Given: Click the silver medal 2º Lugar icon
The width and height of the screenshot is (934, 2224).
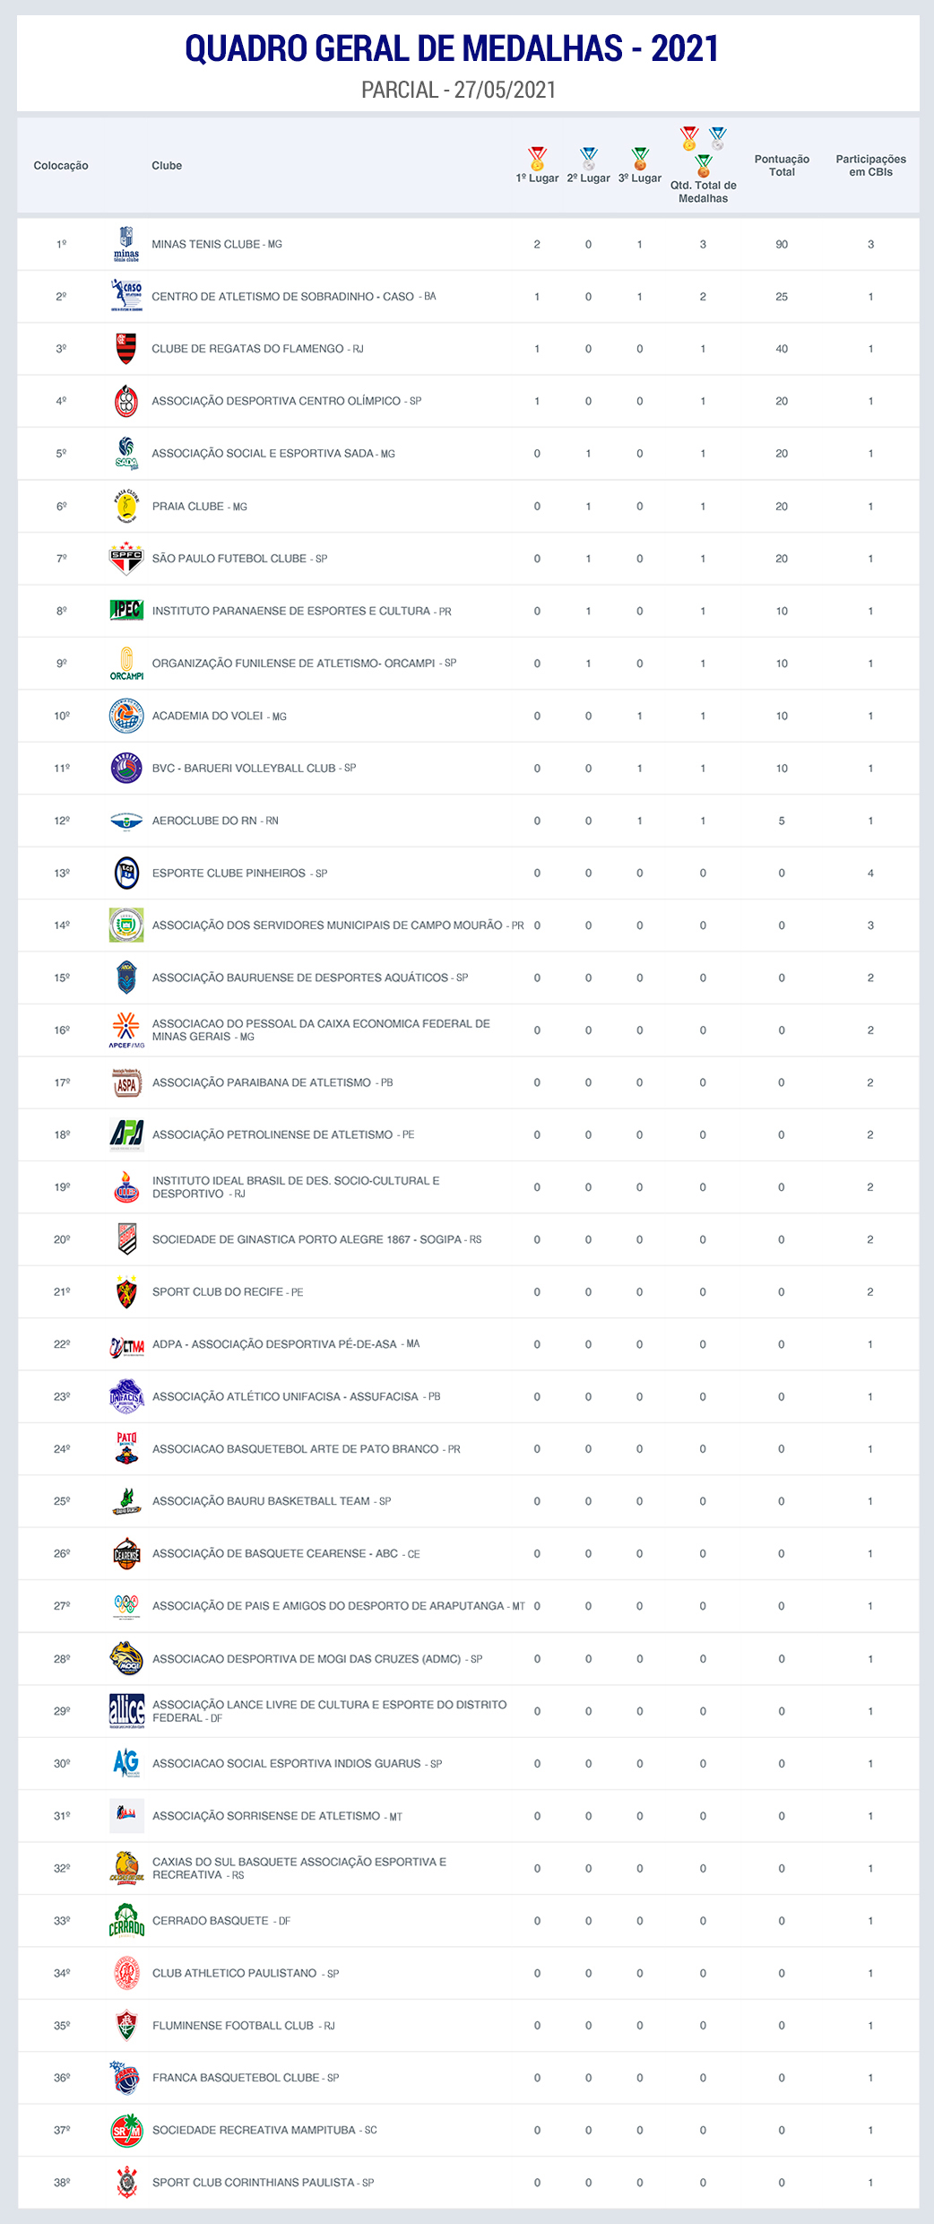Looking at the screenshot, I should 588,159.
